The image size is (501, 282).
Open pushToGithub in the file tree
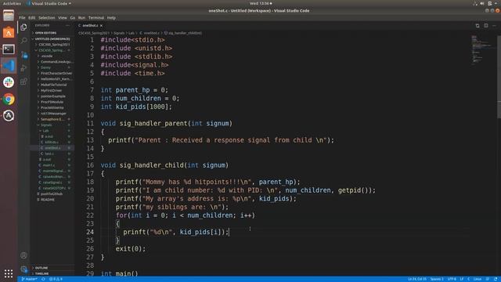(x=52, y=194)
